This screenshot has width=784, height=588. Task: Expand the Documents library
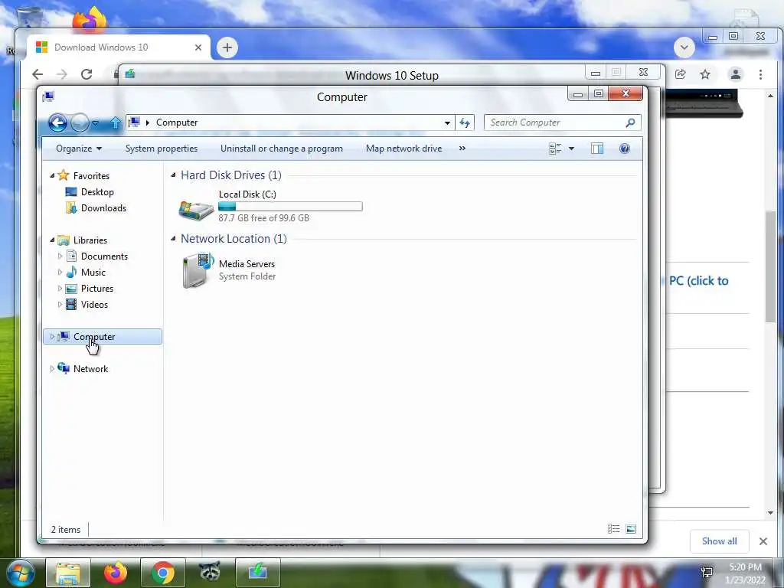click(60, 256)
